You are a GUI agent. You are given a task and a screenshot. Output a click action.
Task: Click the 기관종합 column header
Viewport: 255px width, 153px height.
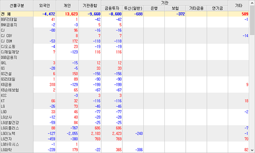(90, 6)
